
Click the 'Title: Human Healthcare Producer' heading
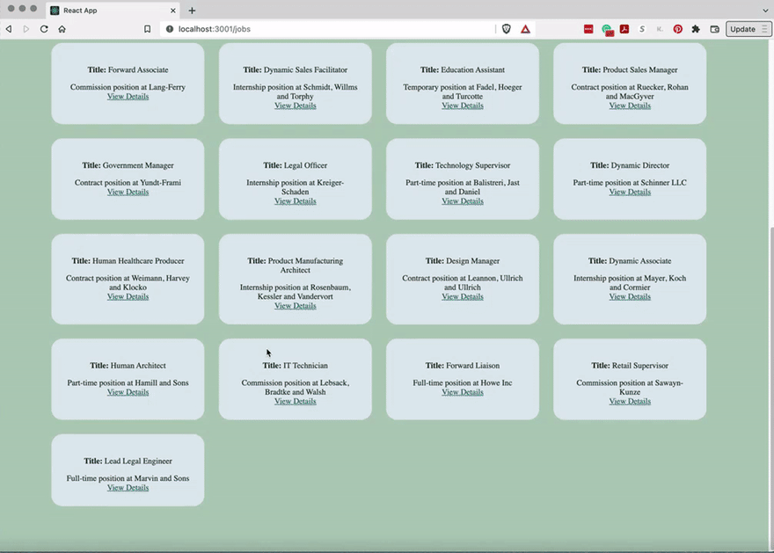(128, 261)
